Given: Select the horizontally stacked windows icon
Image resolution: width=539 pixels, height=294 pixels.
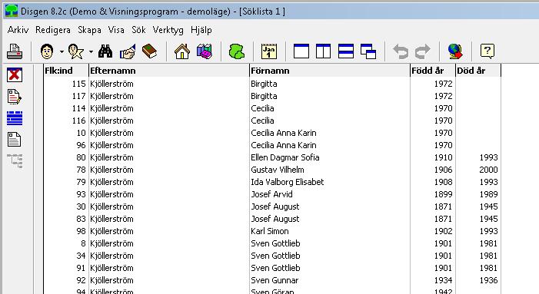Looking at the screenshot, I should coord(346,51).
